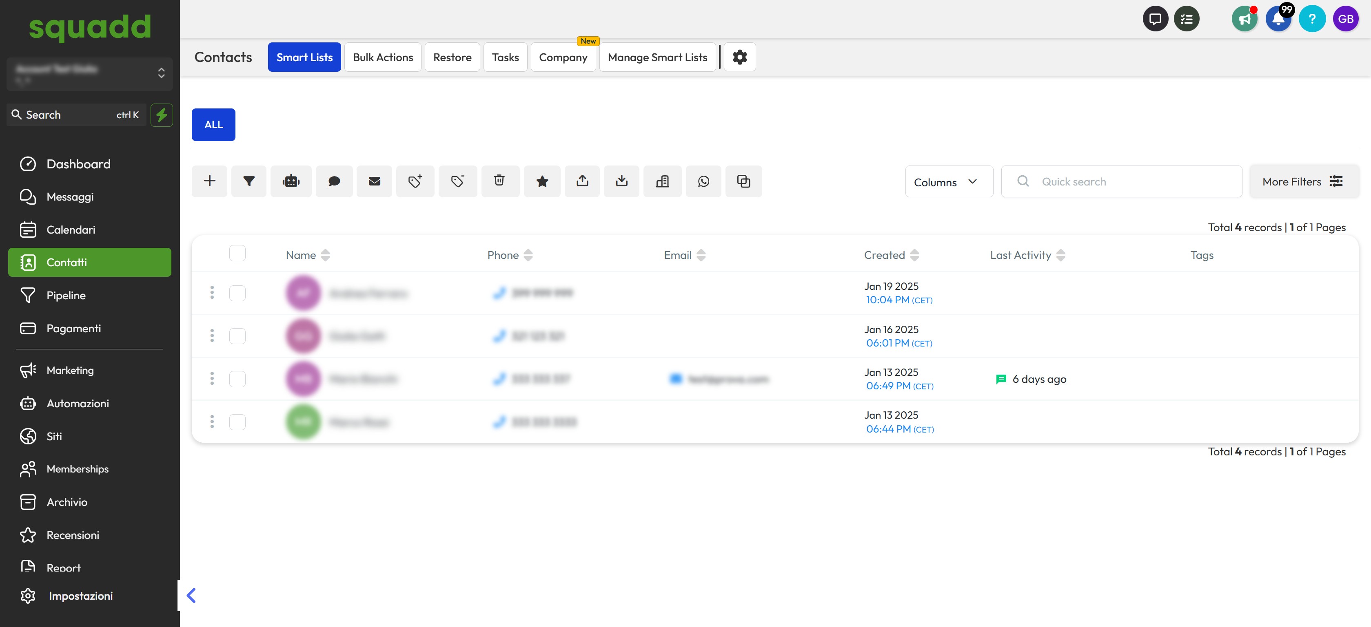Click the delete trash icon

[x=499, y=181]
